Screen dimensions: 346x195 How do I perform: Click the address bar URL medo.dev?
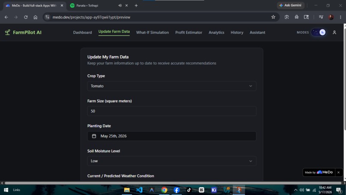[91, 17]
